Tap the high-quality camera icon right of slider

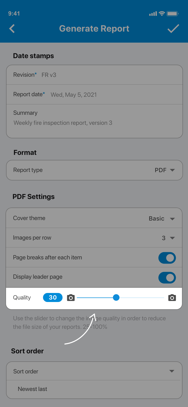pyautogui.click(x=172, y=298)
